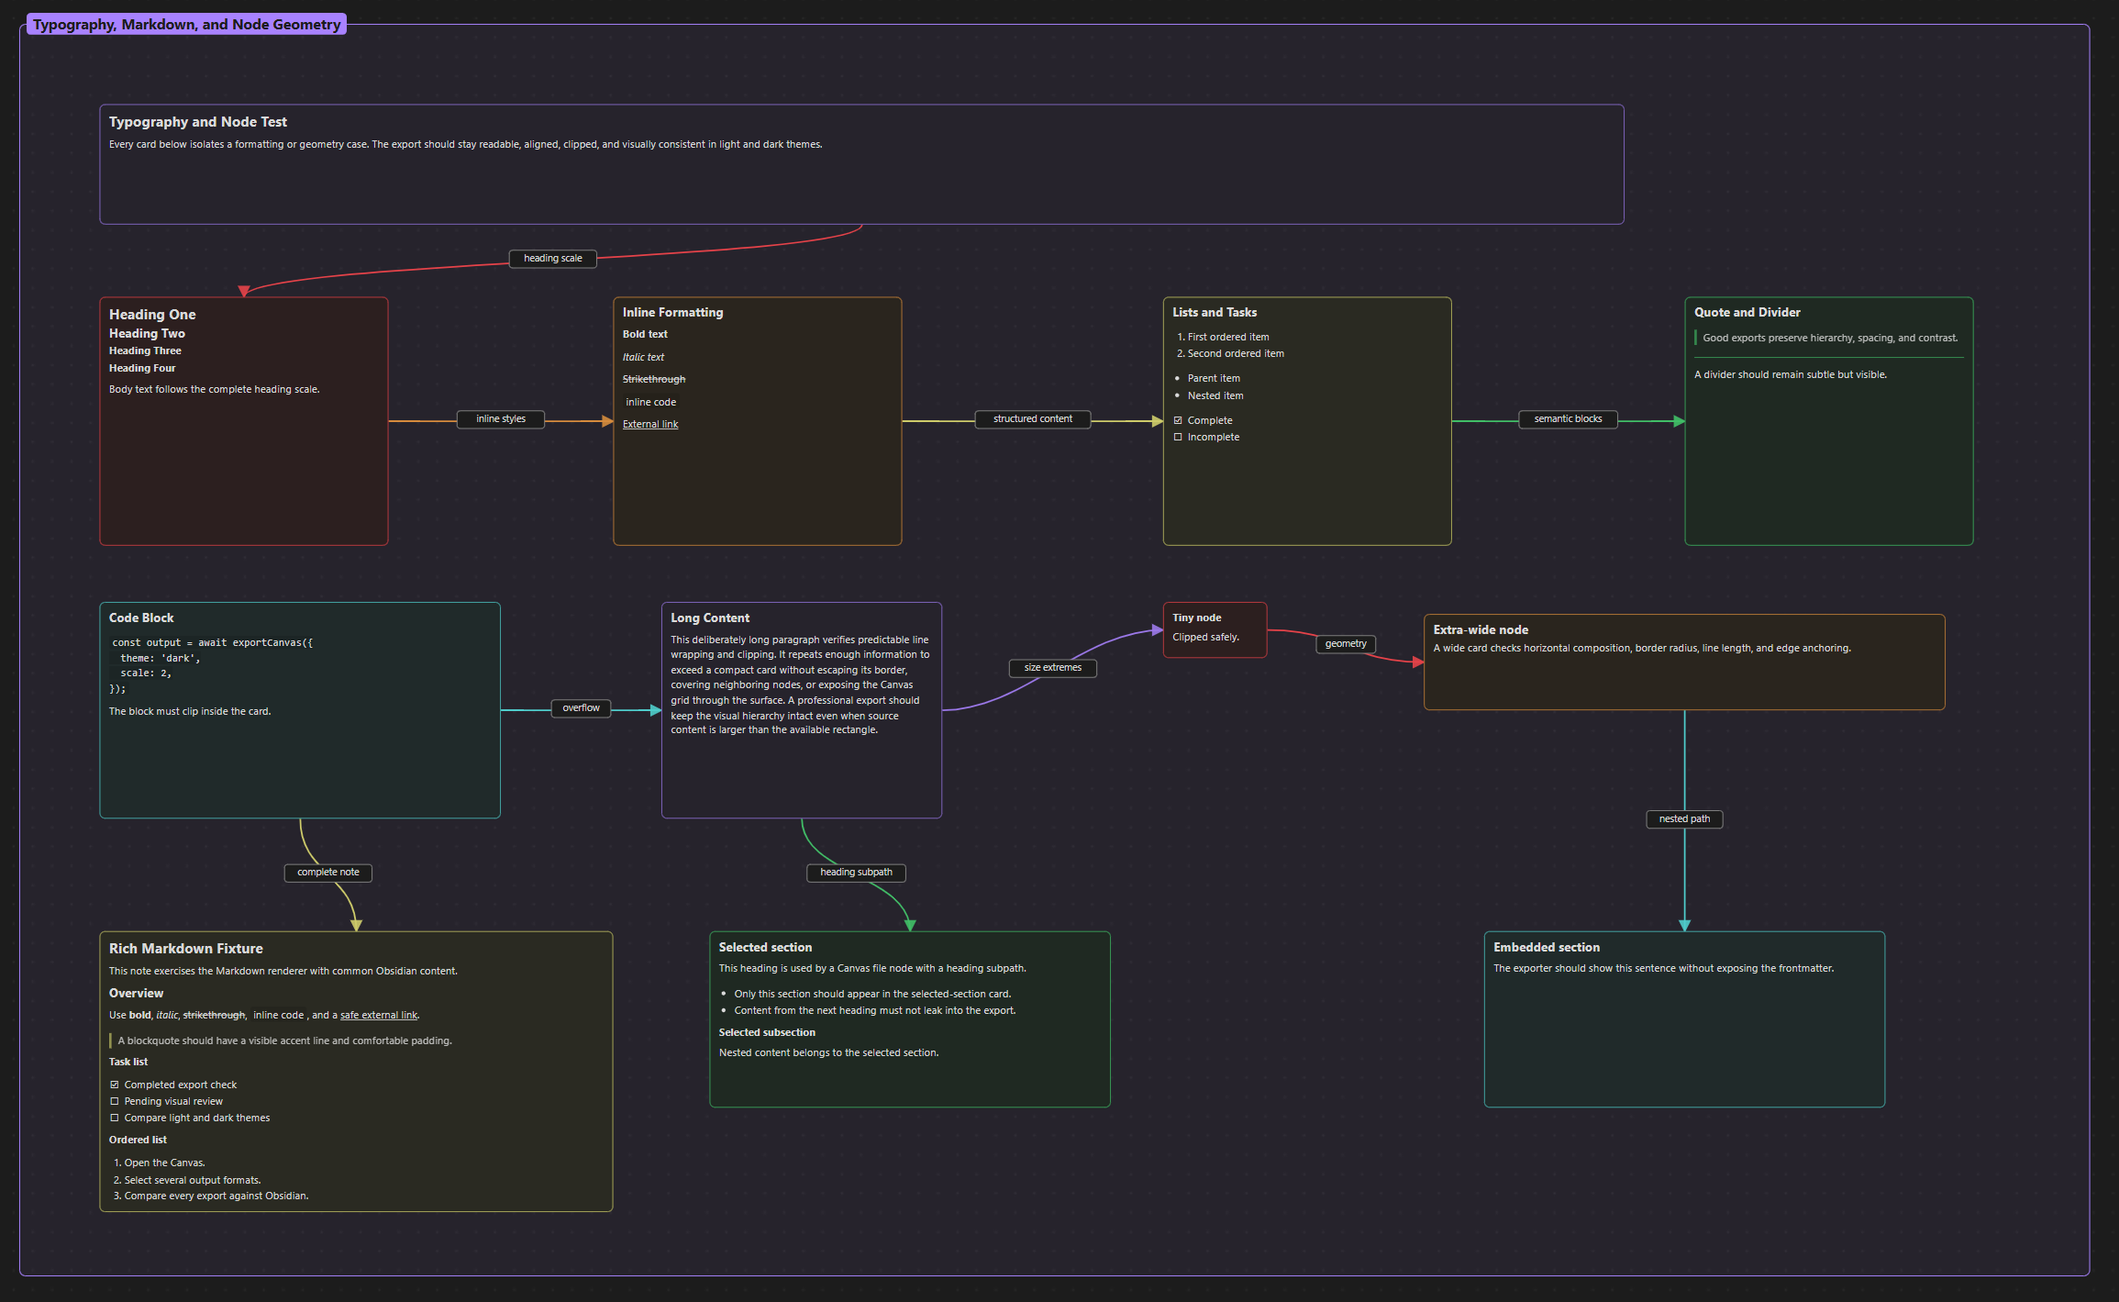
Task: Follow the safe external link
Action: click(379, 1015)
